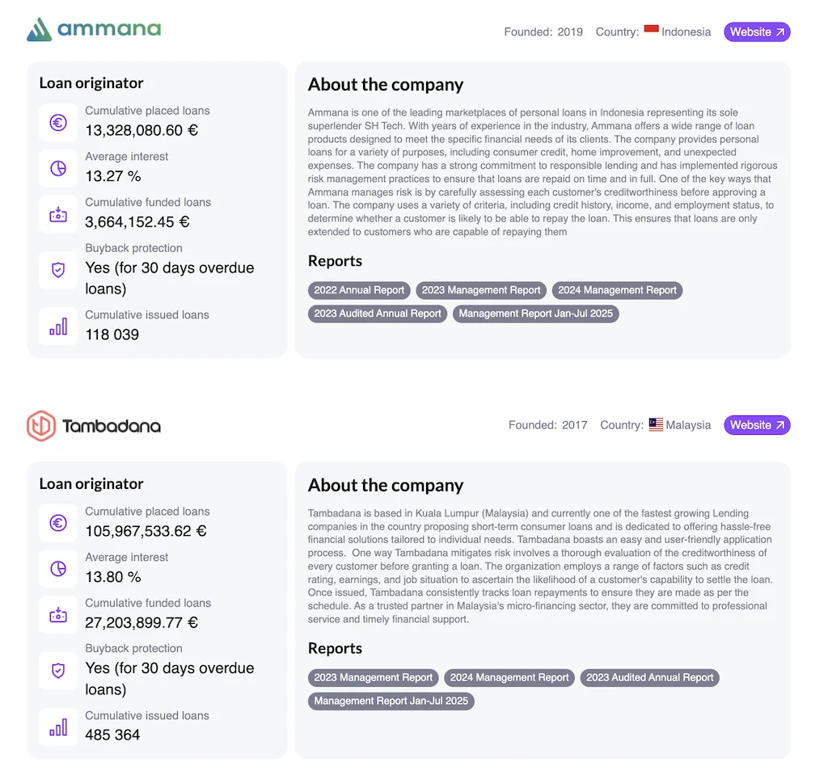The image size is (828, 771).
Task: Open Ammana's 2023 Audited Annual Report
Action: point(378,314)
